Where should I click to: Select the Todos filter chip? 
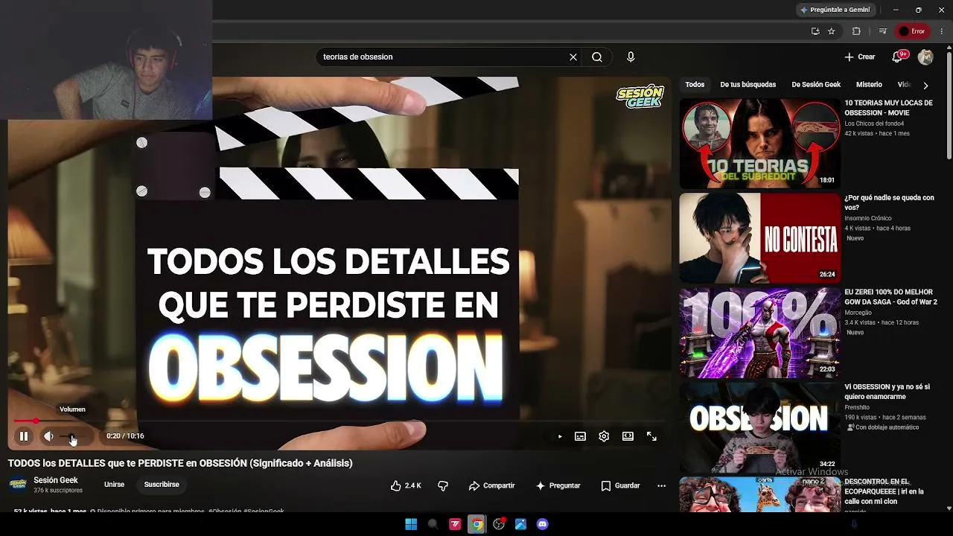[x=695, y=85]
